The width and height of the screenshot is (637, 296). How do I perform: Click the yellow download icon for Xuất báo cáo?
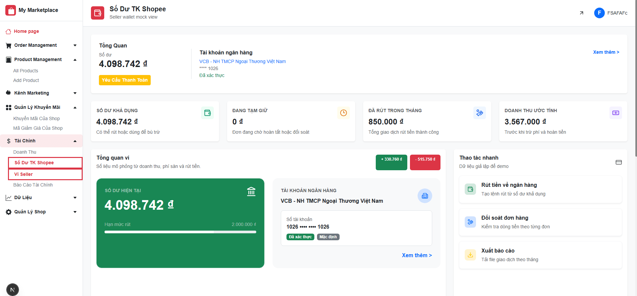[470, 255]
